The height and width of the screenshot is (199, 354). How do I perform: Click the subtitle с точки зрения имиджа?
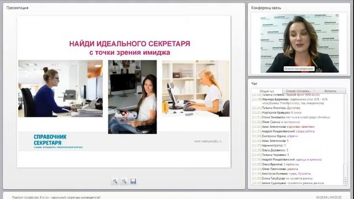(129, 53)
